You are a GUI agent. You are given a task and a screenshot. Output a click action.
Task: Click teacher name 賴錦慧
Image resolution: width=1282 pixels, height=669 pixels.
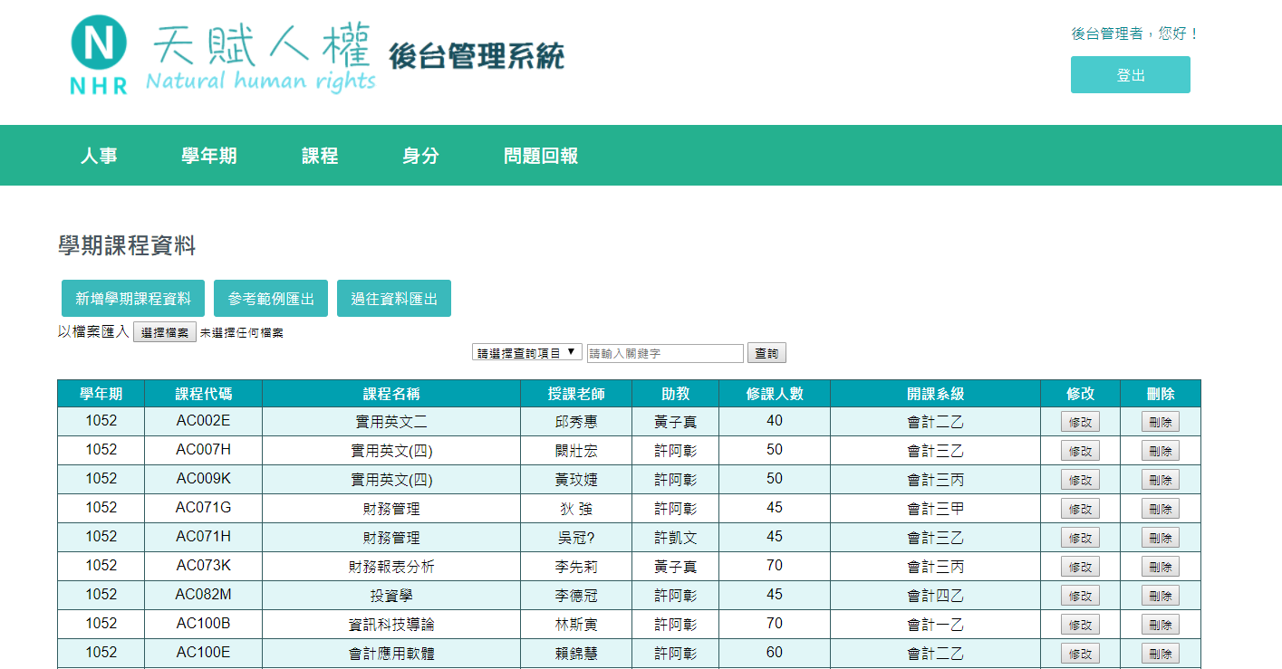click(576, 654)
